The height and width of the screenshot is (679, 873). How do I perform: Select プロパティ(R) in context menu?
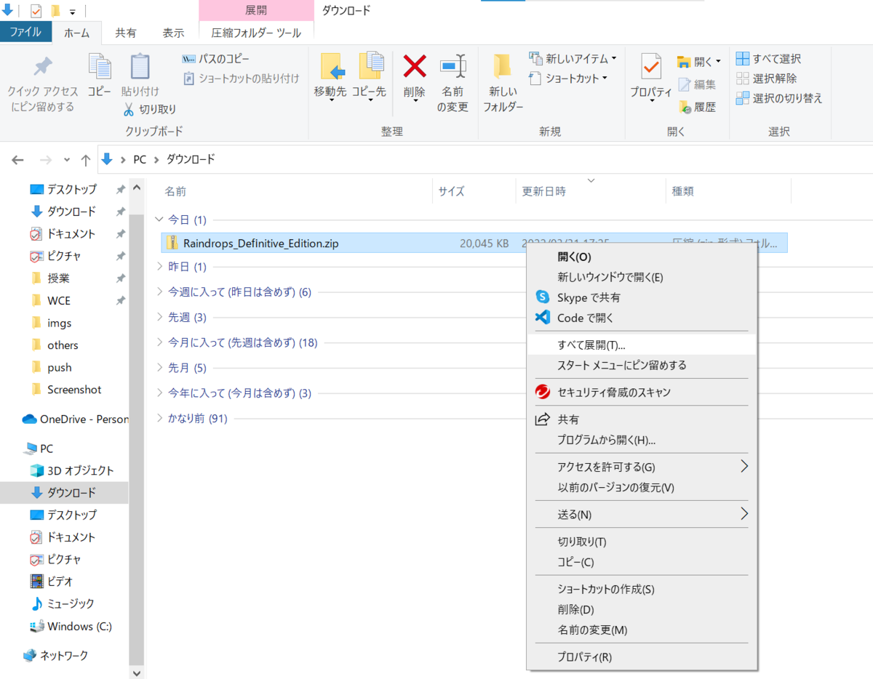click(641, 656)
